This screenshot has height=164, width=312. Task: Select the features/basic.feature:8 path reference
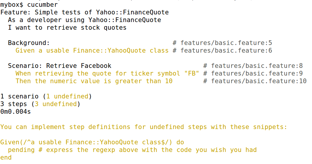pyautogui.click(x=253, y=66)
